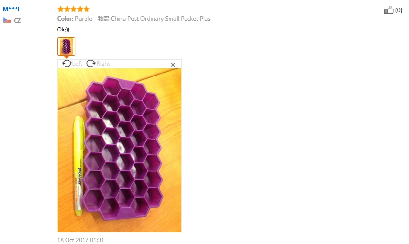409x244 pixels.
Task: Click China Post Ordinary Small Packet Plus
Action: (161, 19)
